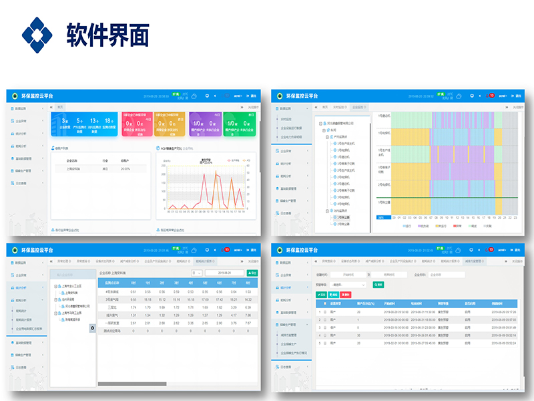Tick the checkbox of plan row 2
The image size is (534, 401).
[x=325, y=320]
